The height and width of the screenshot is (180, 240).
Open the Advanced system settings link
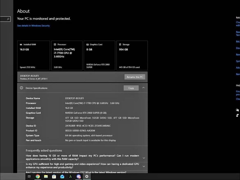click(238, 68)
